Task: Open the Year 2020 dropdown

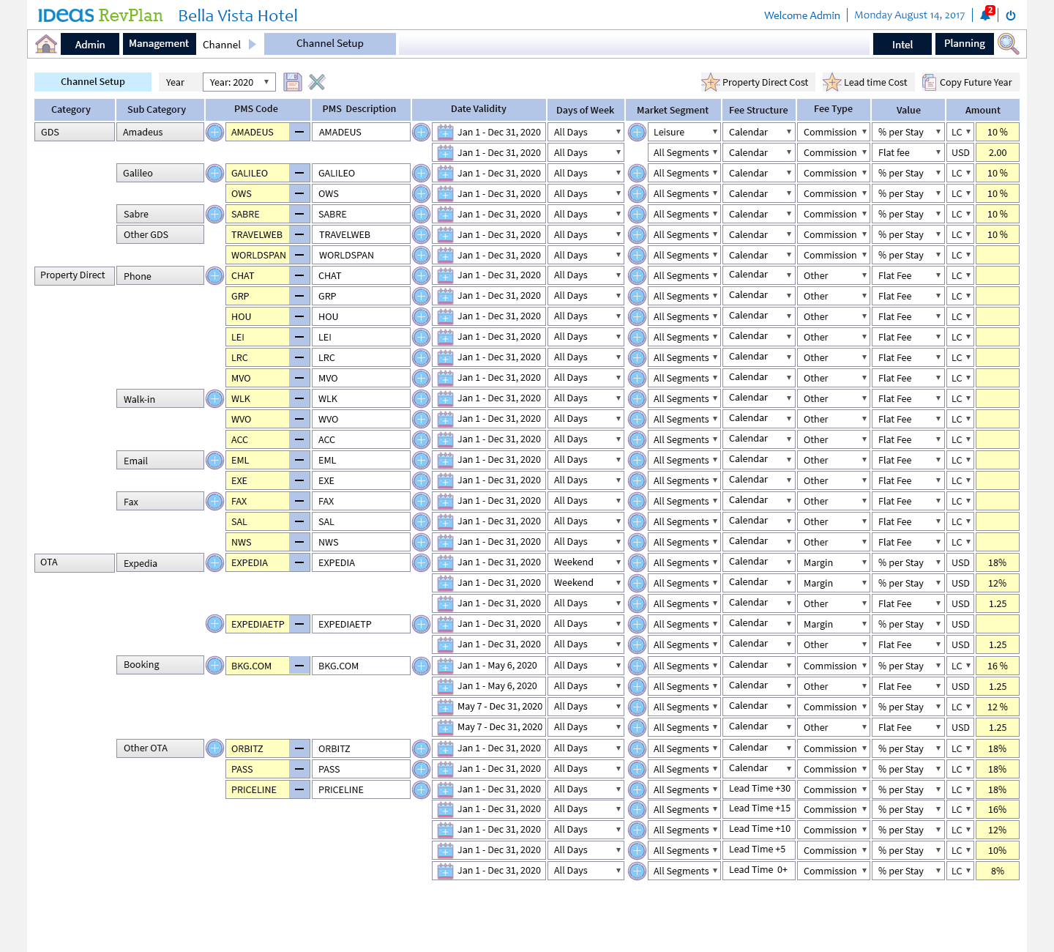Action: coord(239,83)
